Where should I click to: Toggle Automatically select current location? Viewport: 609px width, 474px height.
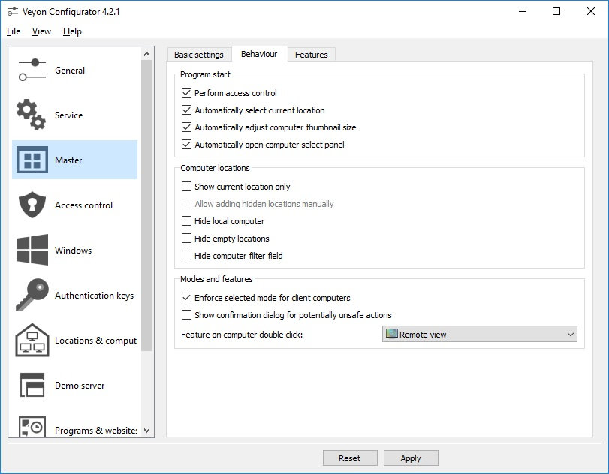pos(186,109)
